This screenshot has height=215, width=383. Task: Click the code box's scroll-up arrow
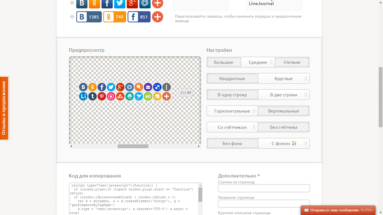point(200,185)
